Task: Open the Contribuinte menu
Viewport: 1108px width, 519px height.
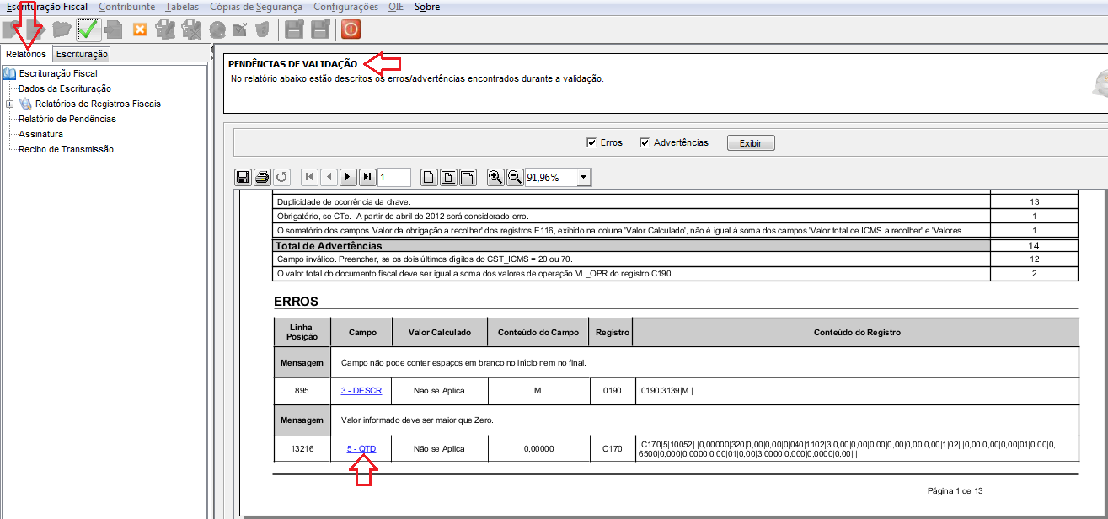Action: (127, 7)
